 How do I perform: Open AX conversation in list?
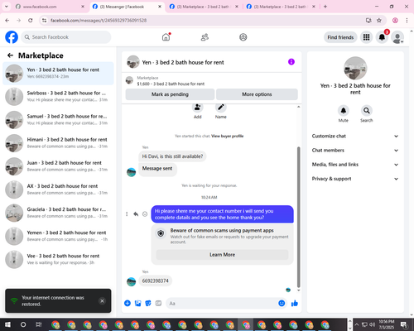58,189
